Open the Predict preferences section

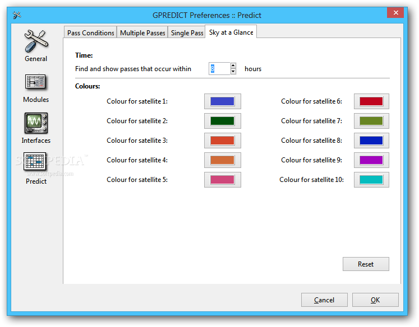tap(36, 169)
